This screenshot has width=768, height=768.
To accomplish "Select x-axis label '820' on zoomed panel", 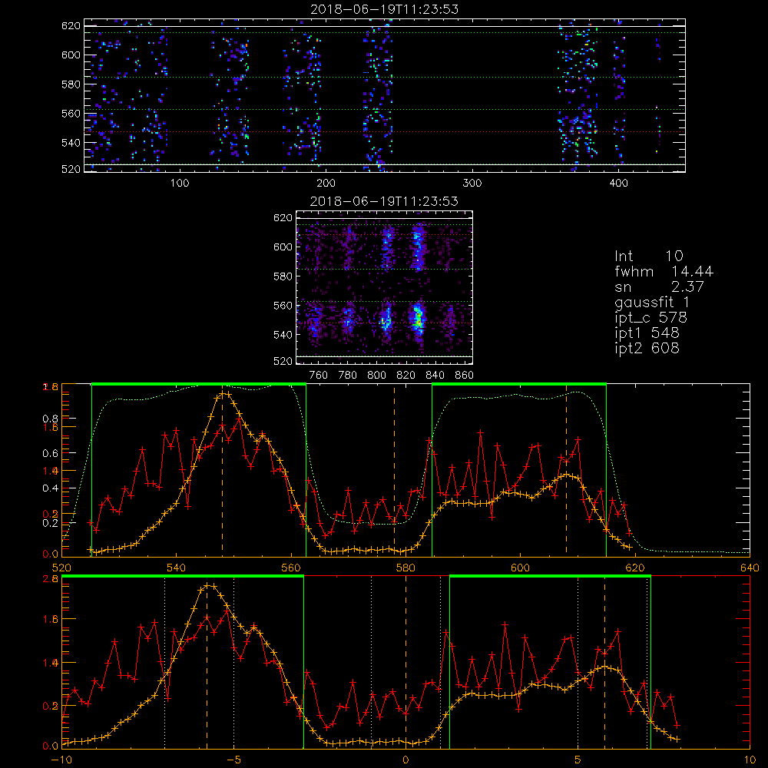I will [406, 376].
